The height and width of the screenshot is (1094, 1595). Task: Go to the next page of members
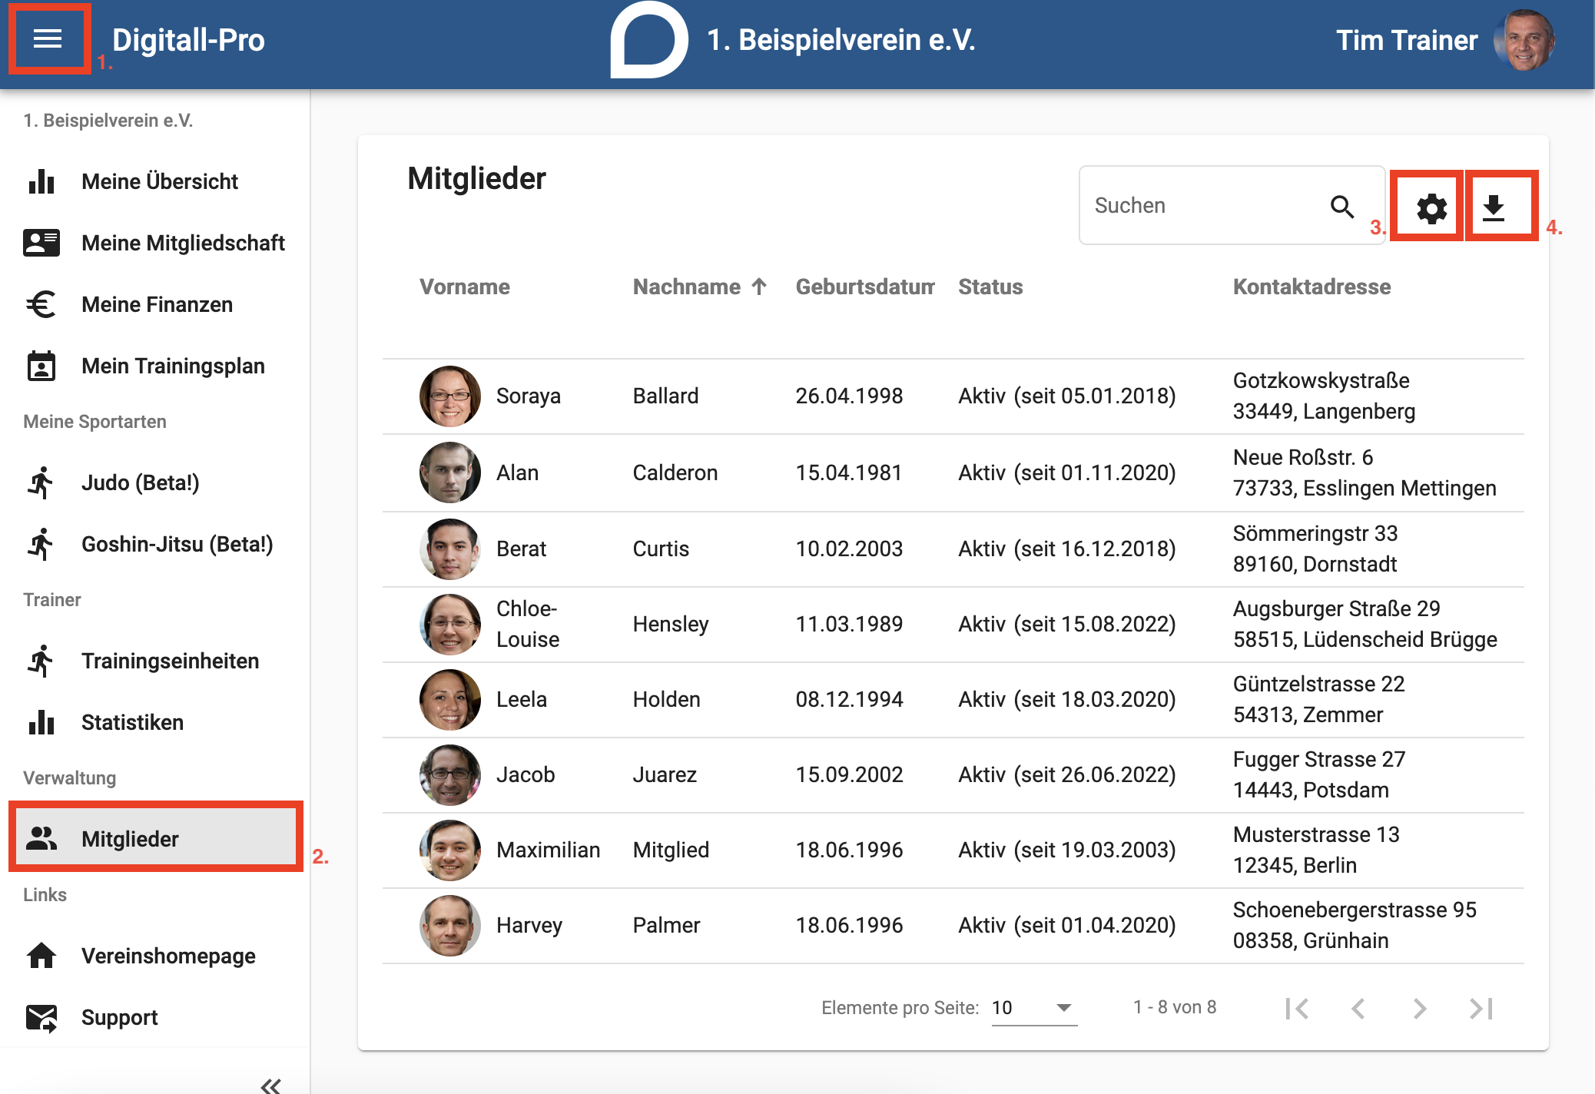[1420, 1008]
